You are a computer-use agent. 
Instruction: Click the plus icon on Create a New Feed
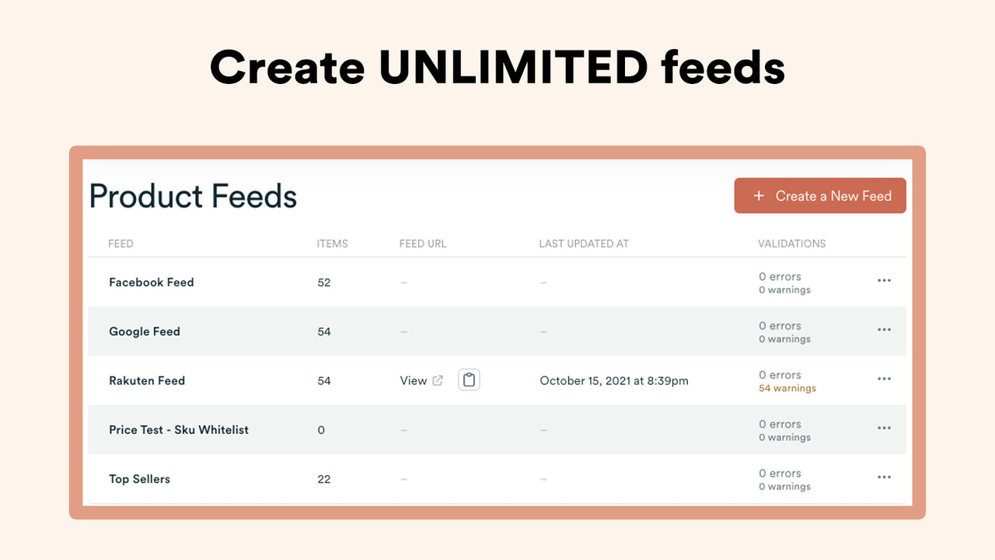coord(759,195)
